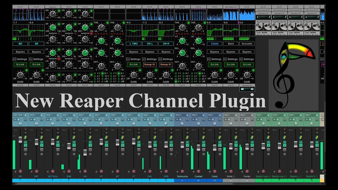Click Pre FX header above BD plugin strip
This screenshot has width=338, height=190.
coord(20,7)
